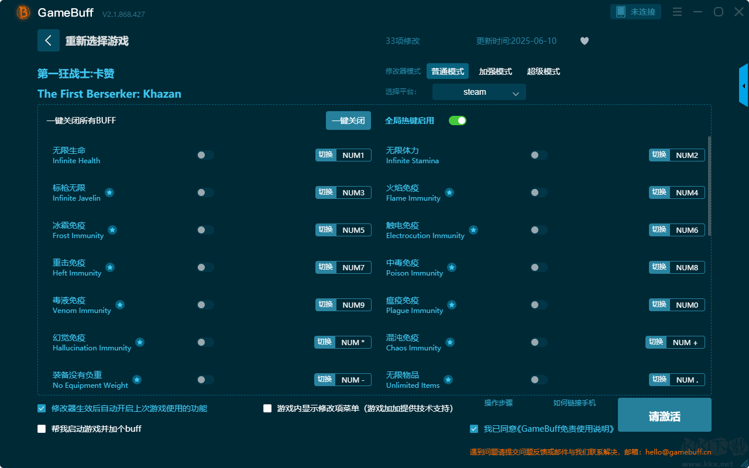Toggle the Poison Immunity switch
Viewport: 749px width, 468px height.
tap(539, 267)
